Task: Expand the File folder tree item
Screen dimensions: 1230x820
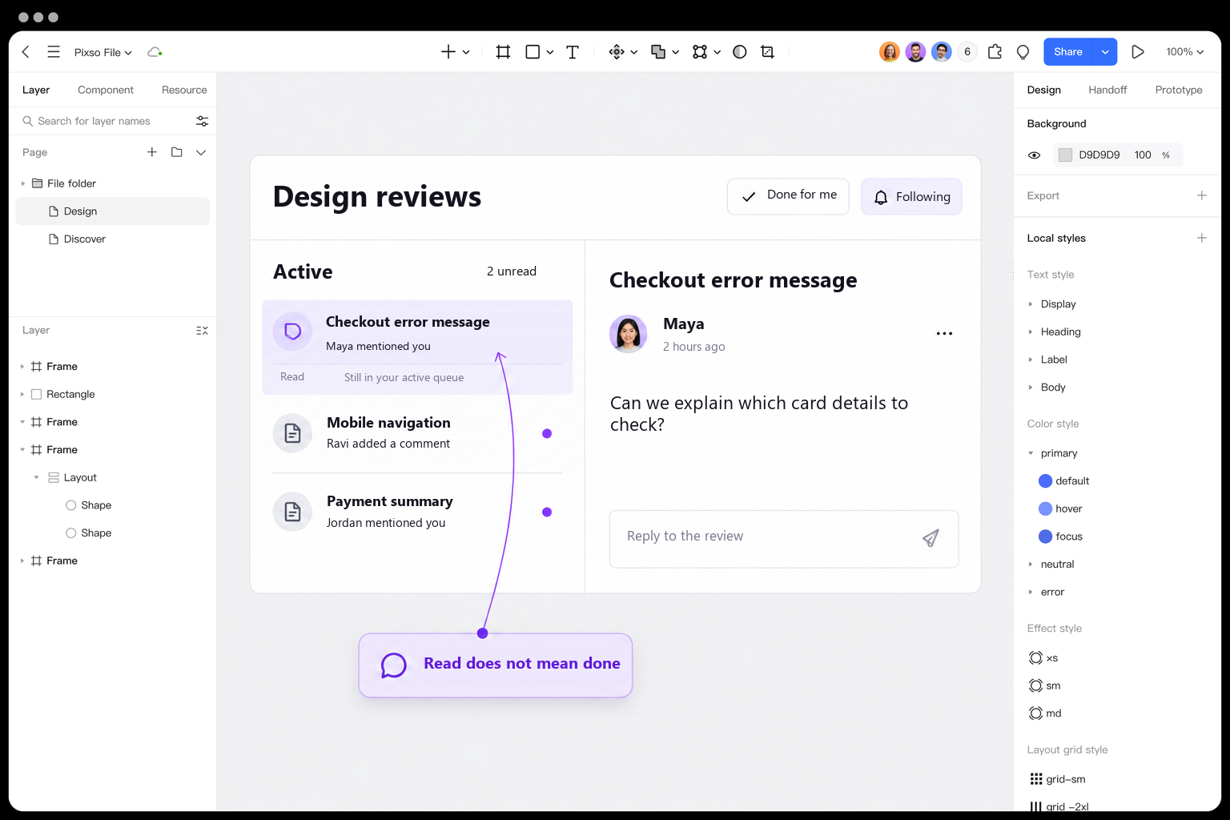Action: click(23, 183)
